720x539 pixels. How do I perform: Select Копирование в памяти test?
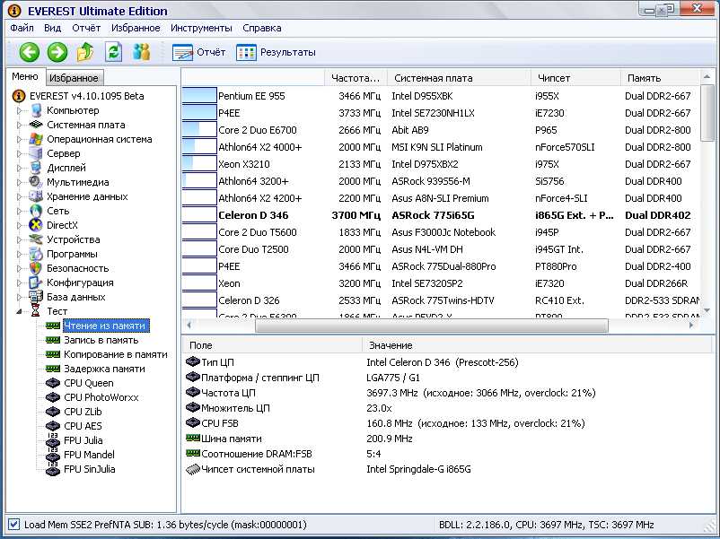click(x=116, y=354)
